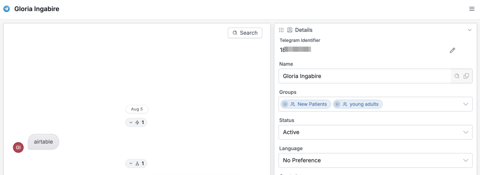The height and width of the screenshot is (175, 480).
Task: Remove the young adults group tag
Action: click(x=337, y=104)
